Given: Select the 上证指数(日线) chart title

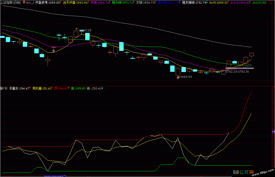Looking at the screenshot, I should [x=11, y=2].
